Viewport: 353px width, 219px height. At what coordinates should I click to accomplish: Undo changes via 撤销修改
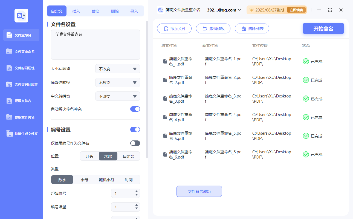click(x=213, y=28)
